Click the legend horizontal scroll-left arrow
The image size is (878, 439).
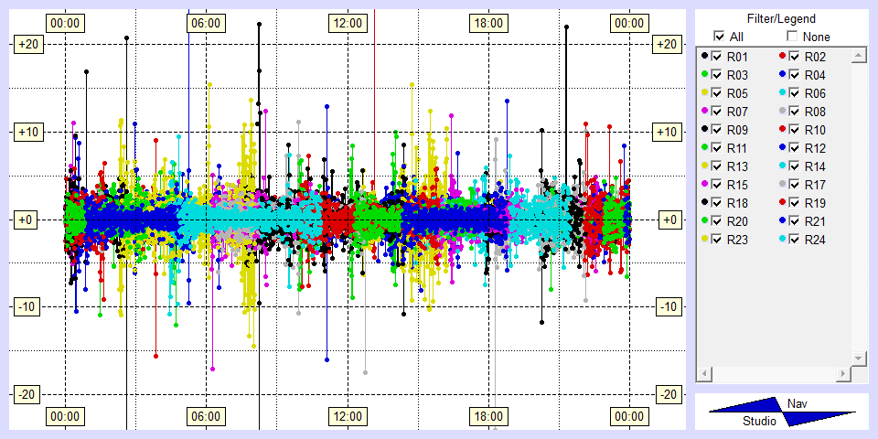pos(704,374)
